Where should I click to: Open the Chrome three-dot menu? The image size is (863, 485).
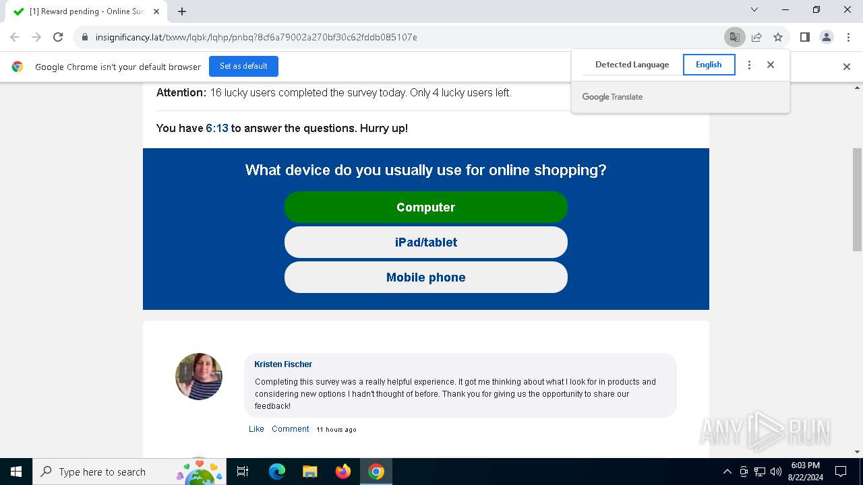tap(847, 37)
